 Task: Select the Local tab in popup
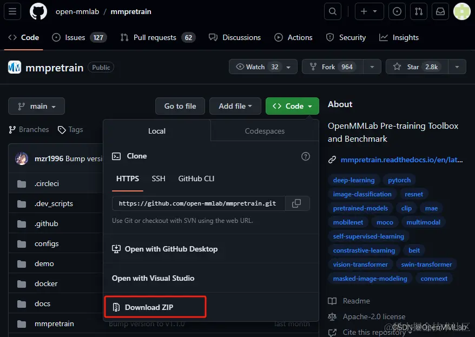point(157,131)
